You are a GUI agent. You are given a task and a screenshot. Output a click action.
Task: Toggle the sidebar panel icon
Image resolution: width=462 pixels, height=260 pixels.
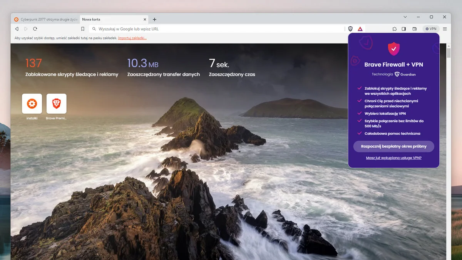(404, 29)
